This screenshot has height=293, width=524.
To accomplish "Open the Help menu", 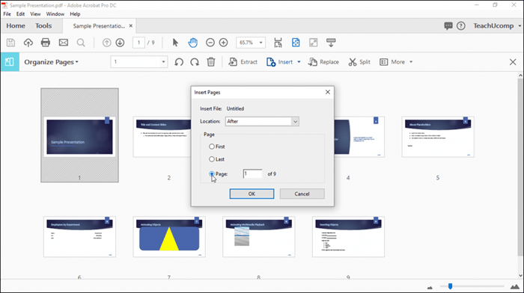I will click(75, 14).
